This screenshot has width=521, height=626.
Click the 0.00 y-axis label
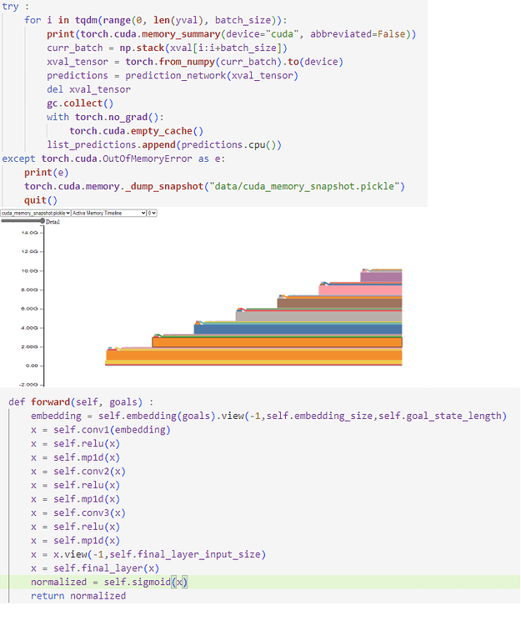pyautogui.click(x=32, y=366)
